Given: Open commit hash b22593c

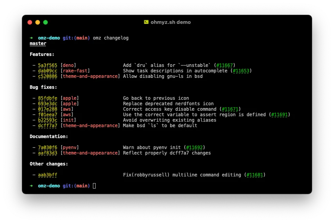Looking at the screenshot, I should [x=47, y=120].
